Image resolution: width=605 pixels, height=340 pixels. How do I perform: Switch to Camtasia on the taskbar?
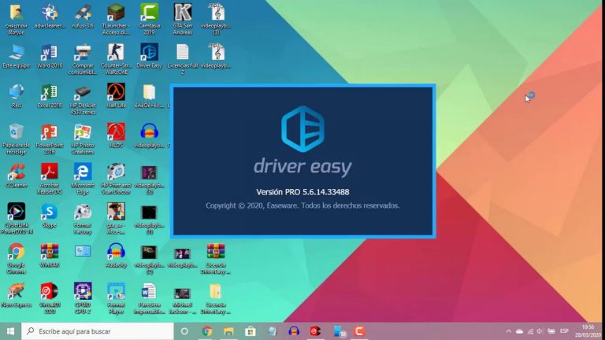click(x=359, y=331)
